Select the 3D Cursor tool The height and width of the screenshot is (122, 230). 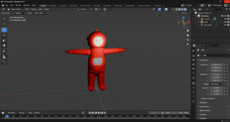pos(4,24)
